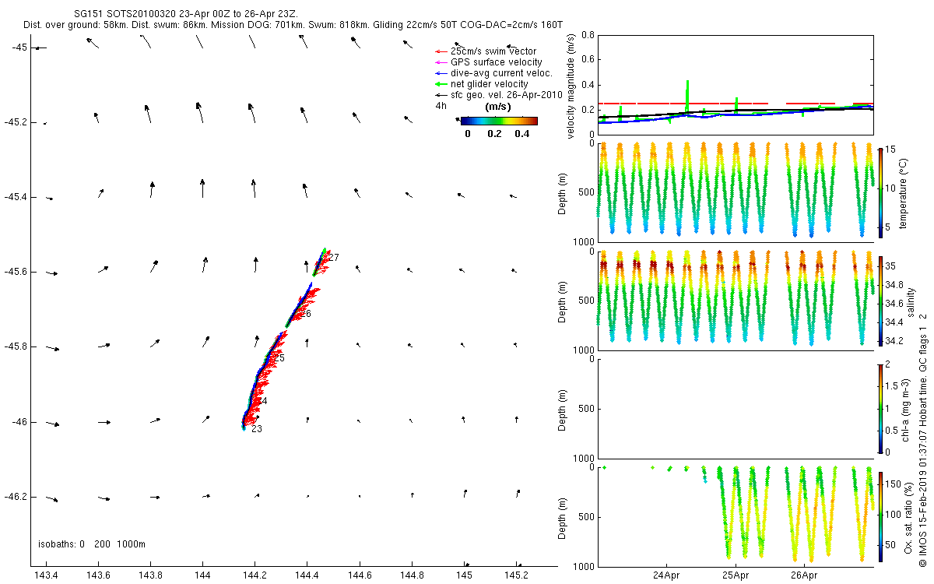
Task: Click 'Depth (m)' label of salinity panel
Action: pyautogui.click(x=563, y=301)
